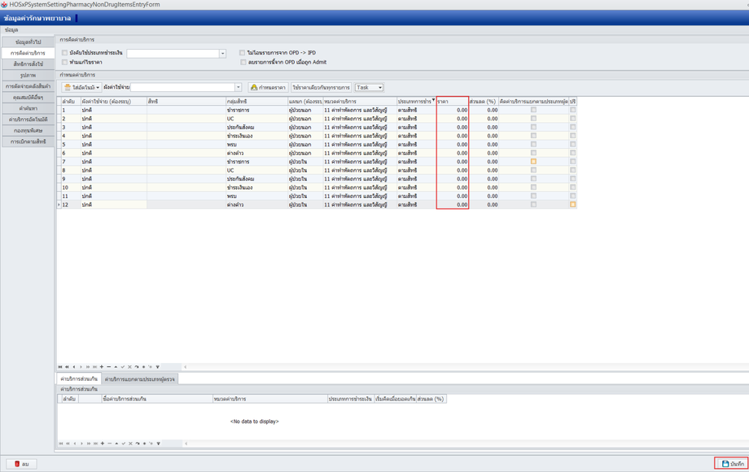Click ราคา column header
The width and height of the screenshot is (749, 472).
tap(453, 102)
